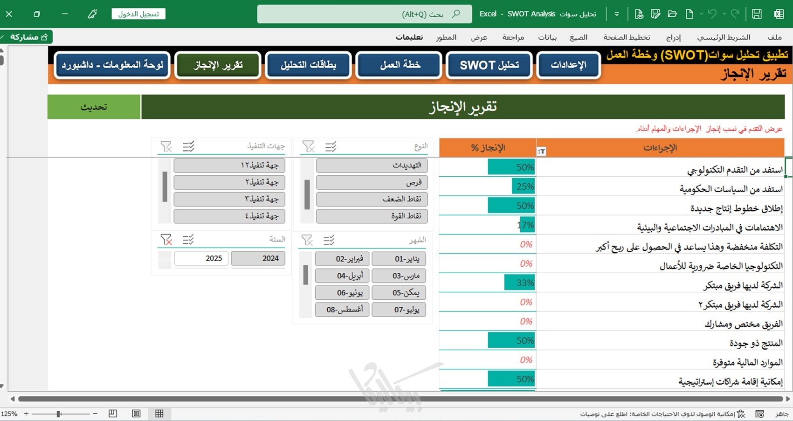
Task: Switch to Page Layout view icon
Action: (136, 414)
